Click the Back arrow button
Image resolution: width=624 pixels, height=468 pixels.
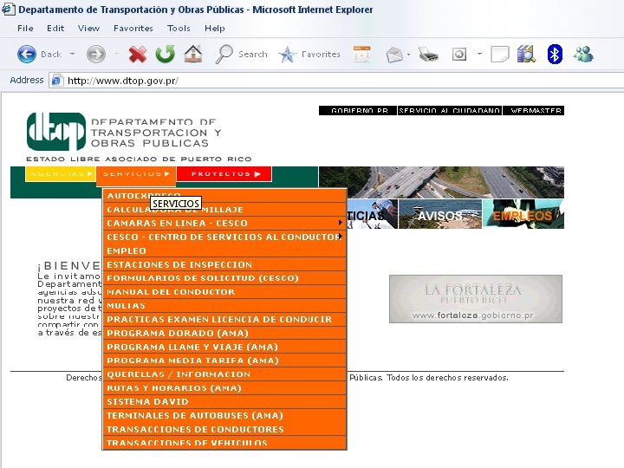(x=27, y=54)
